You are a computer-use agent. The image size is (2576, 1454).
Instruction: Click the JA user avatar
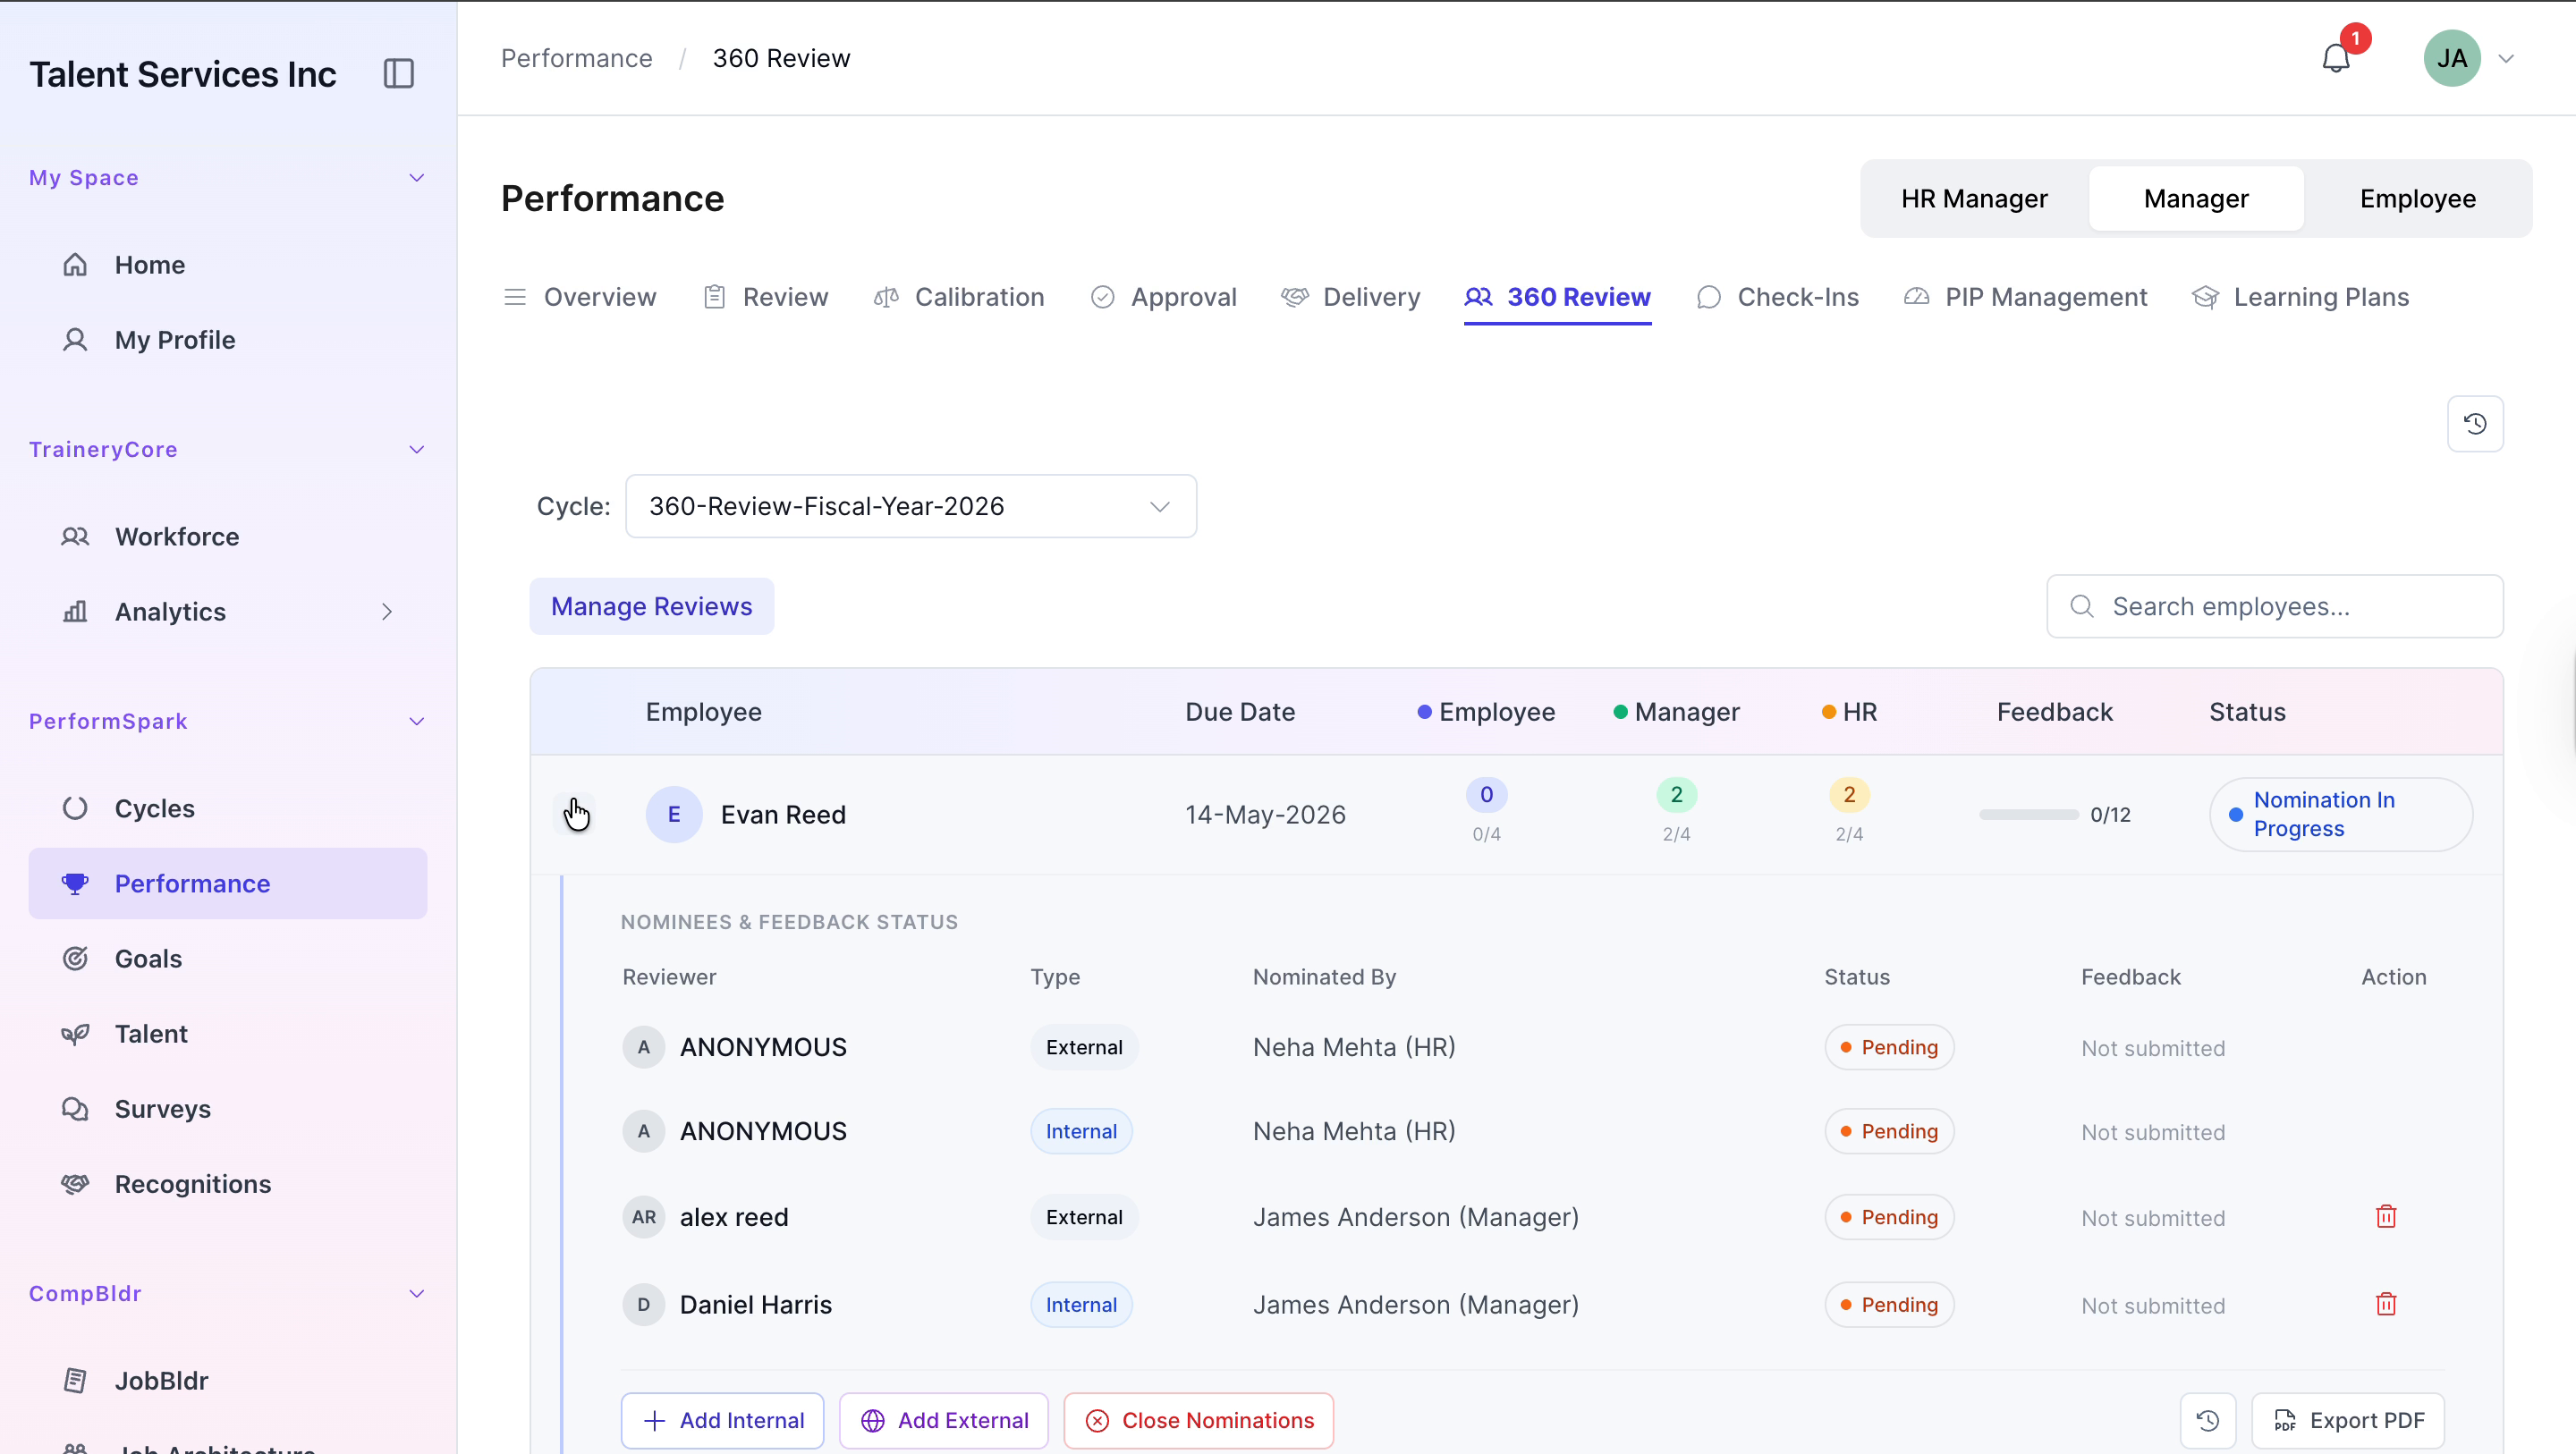click(2452, 59)
